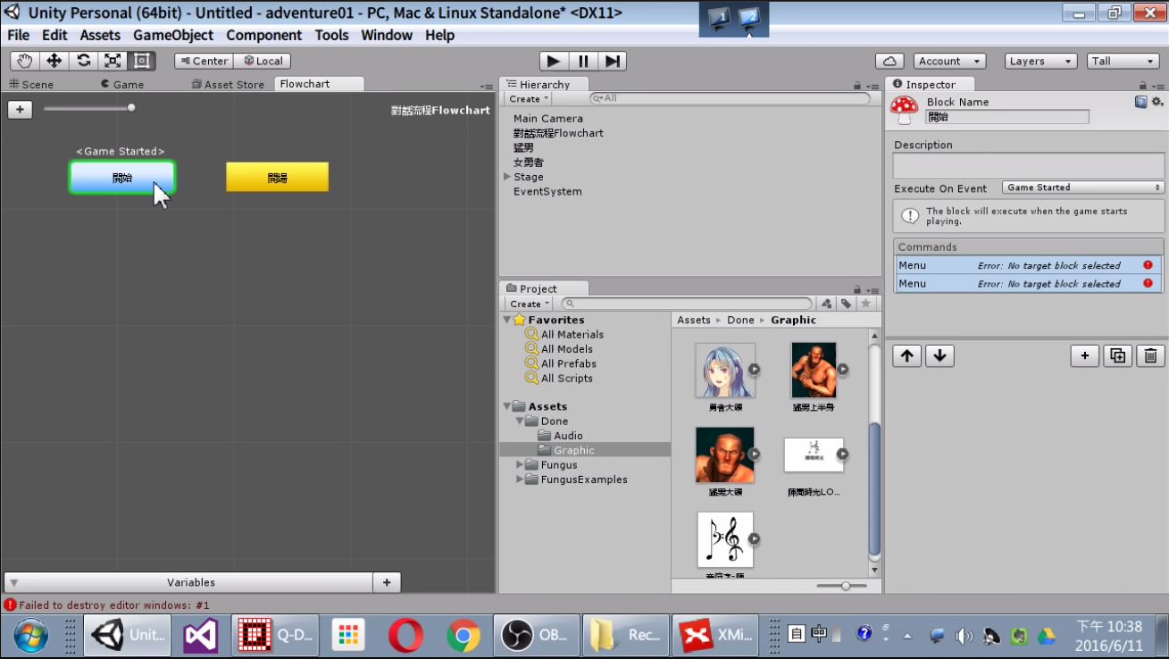
Task: Open the Windows Start menu
Action: (x=30, y=636)
